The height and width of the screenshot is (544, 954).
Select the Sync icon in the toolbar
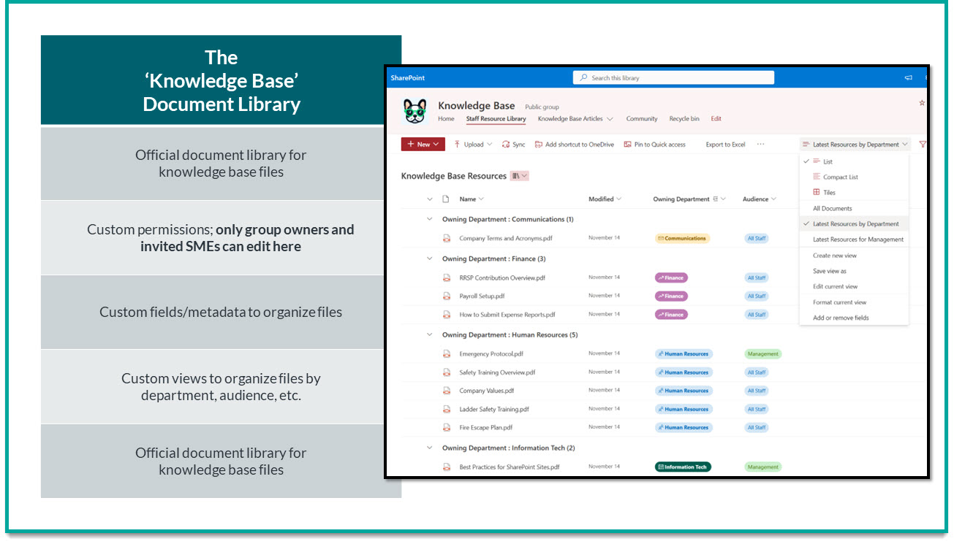(x=504, y=144)
